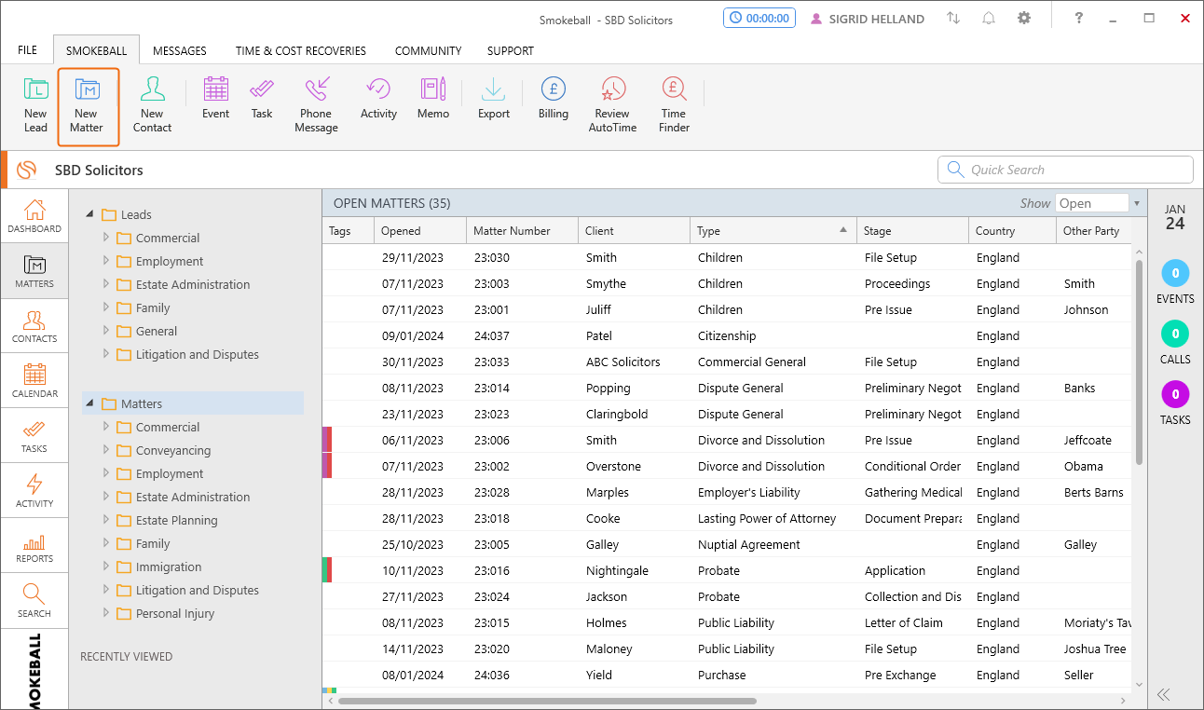This screenshot has width=1204, height=710.
Task: Create a New Lead from the ribbon
Action: point(35,105)
